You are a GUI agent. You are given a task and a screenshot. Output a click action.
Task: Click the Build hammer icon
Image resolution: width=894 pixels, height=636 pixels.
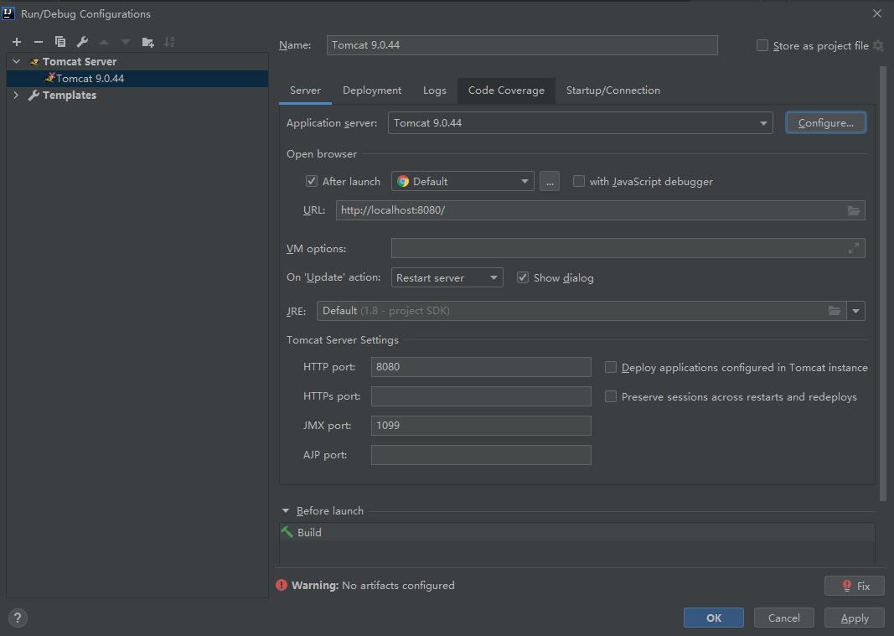[x=287, y=532]
